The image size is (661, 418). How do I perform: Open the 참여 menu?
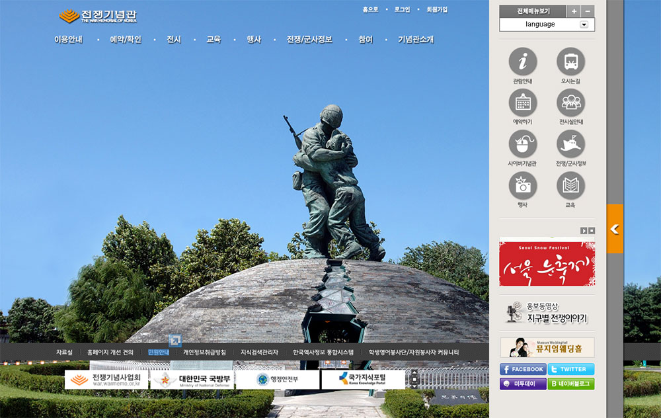click(366, 40)
